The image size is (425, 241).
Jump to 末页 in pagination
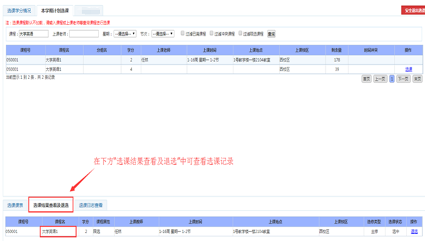[x=418, y=79]
